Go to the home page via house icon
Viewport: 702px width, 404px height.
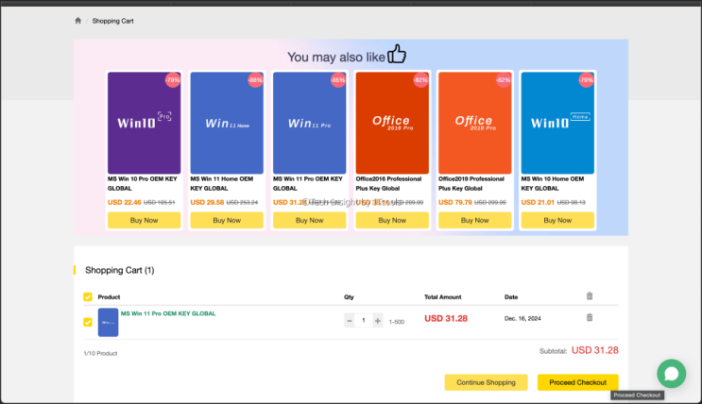pyautogui.click(x=77, y=21)
